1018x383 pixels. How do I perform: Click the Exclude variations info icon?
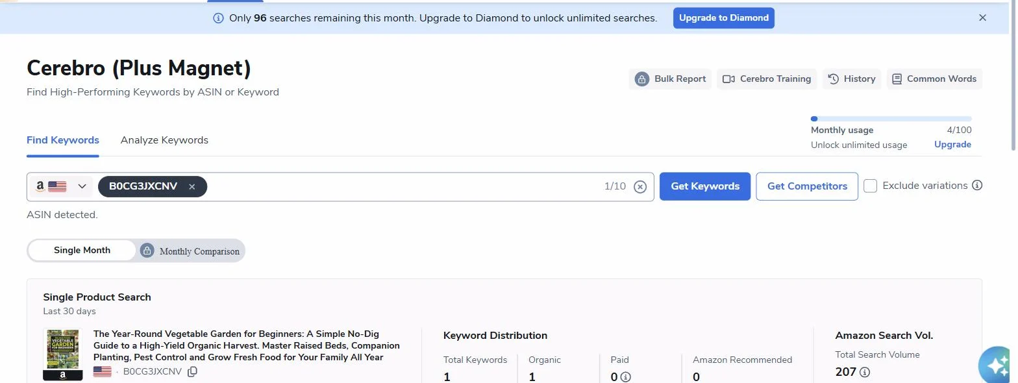tap(977, 186)
